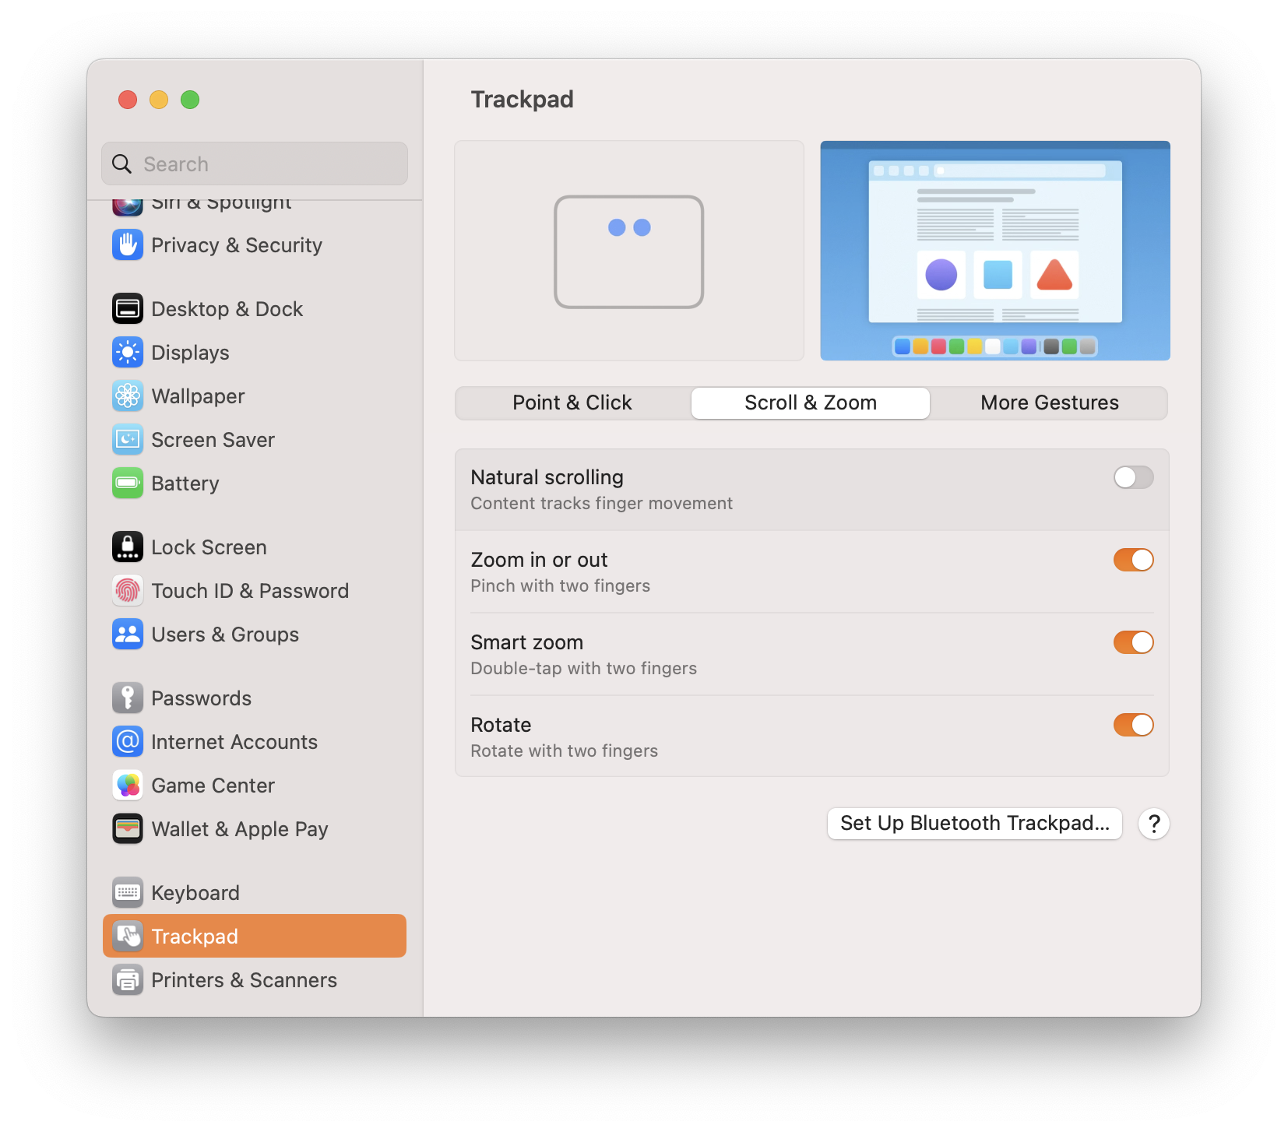Open Internet Accounts settings
Image resolution: width=1288 pixels, height=1132 pixels.
[x=234, y=741]
